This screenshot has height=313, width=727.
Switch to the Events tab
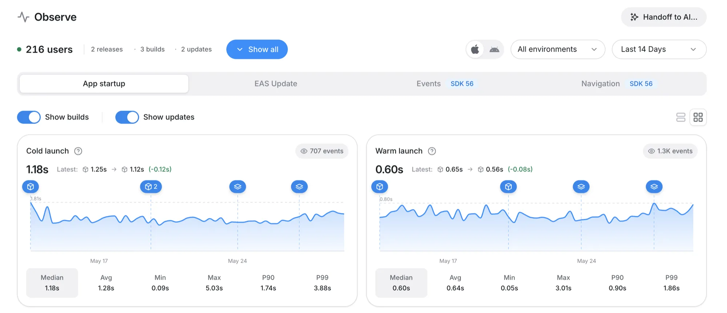[447, 84]
